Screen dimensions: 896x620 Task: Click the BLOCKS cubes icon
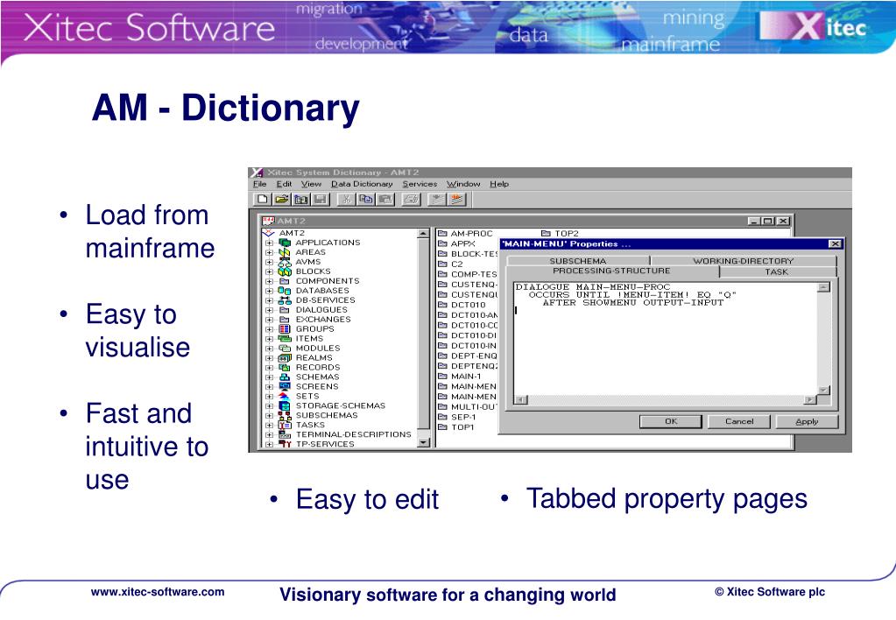tap(285, 271)
